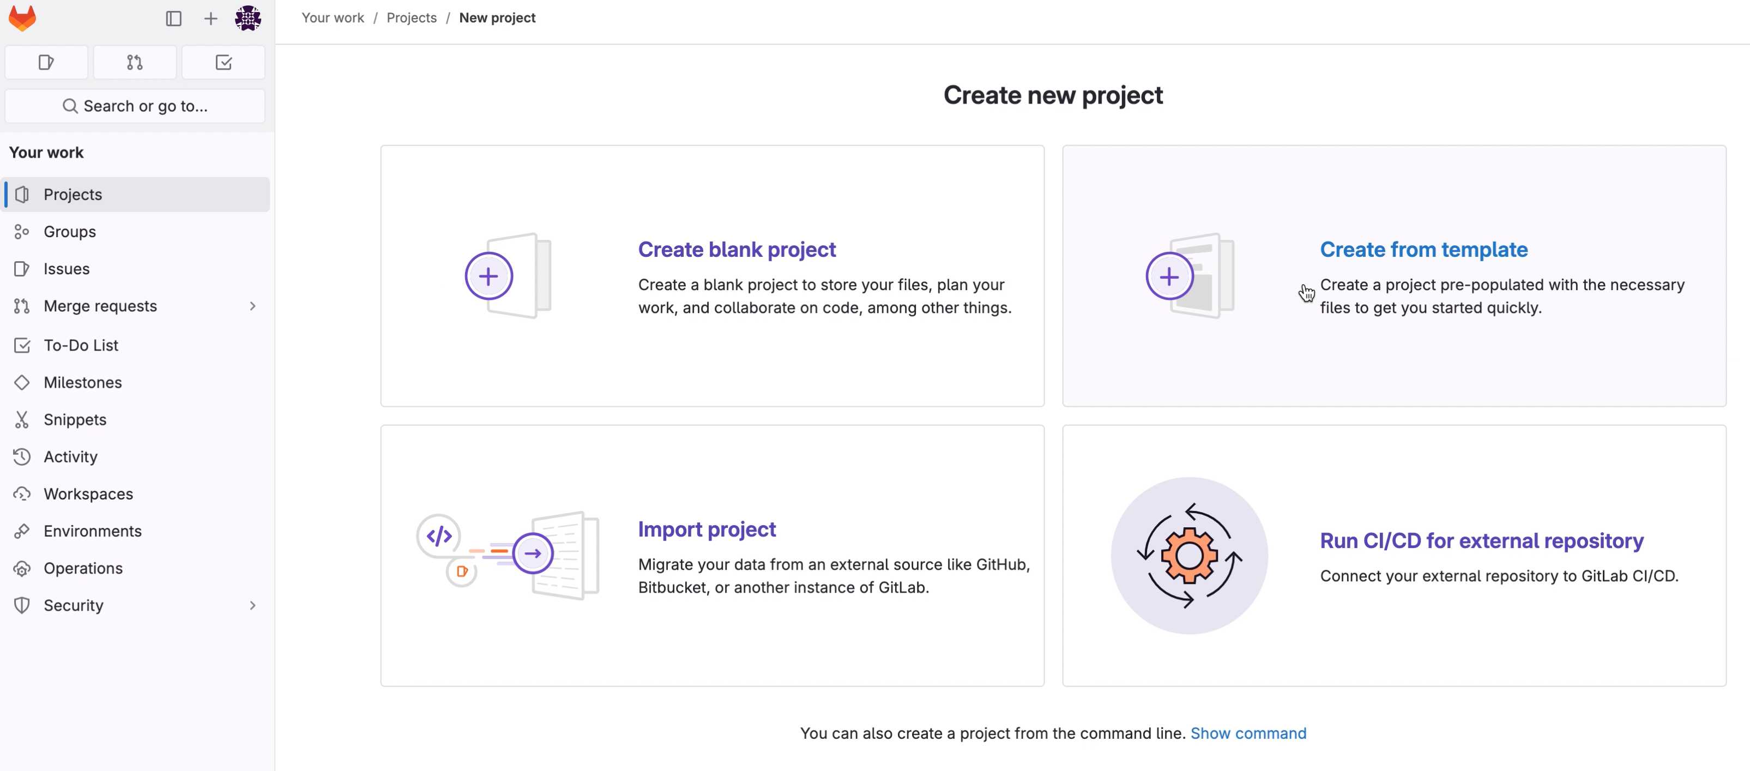Select Create blank project
This screenshot has width=1750, height=771.
(737, 249)
